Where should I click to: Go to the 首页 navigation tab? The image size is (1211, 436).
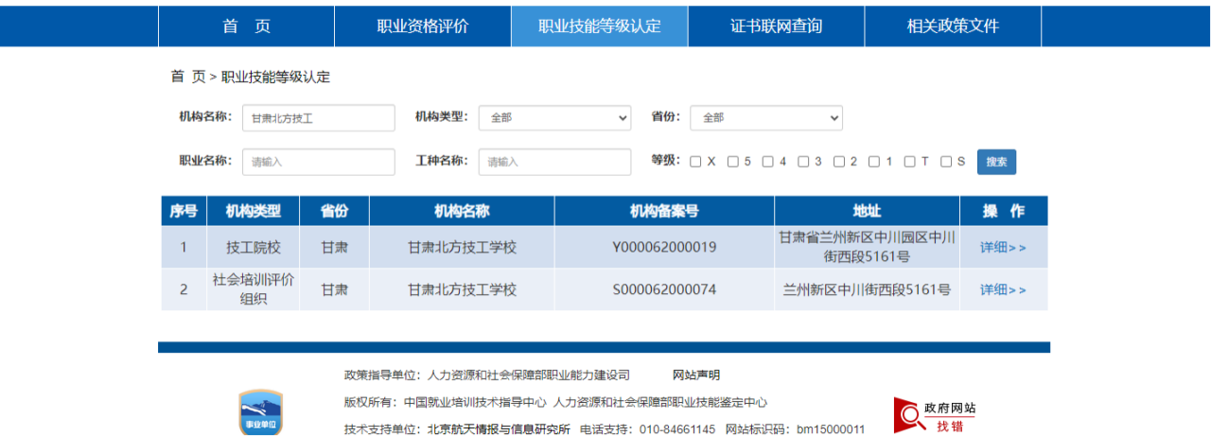coord(246,26)
